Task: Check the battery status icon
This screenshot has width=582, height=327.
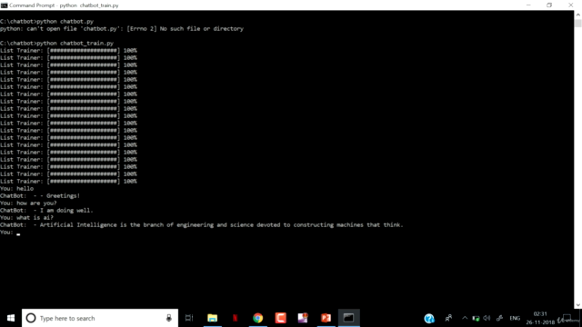Action: click(x=476, y=318)
